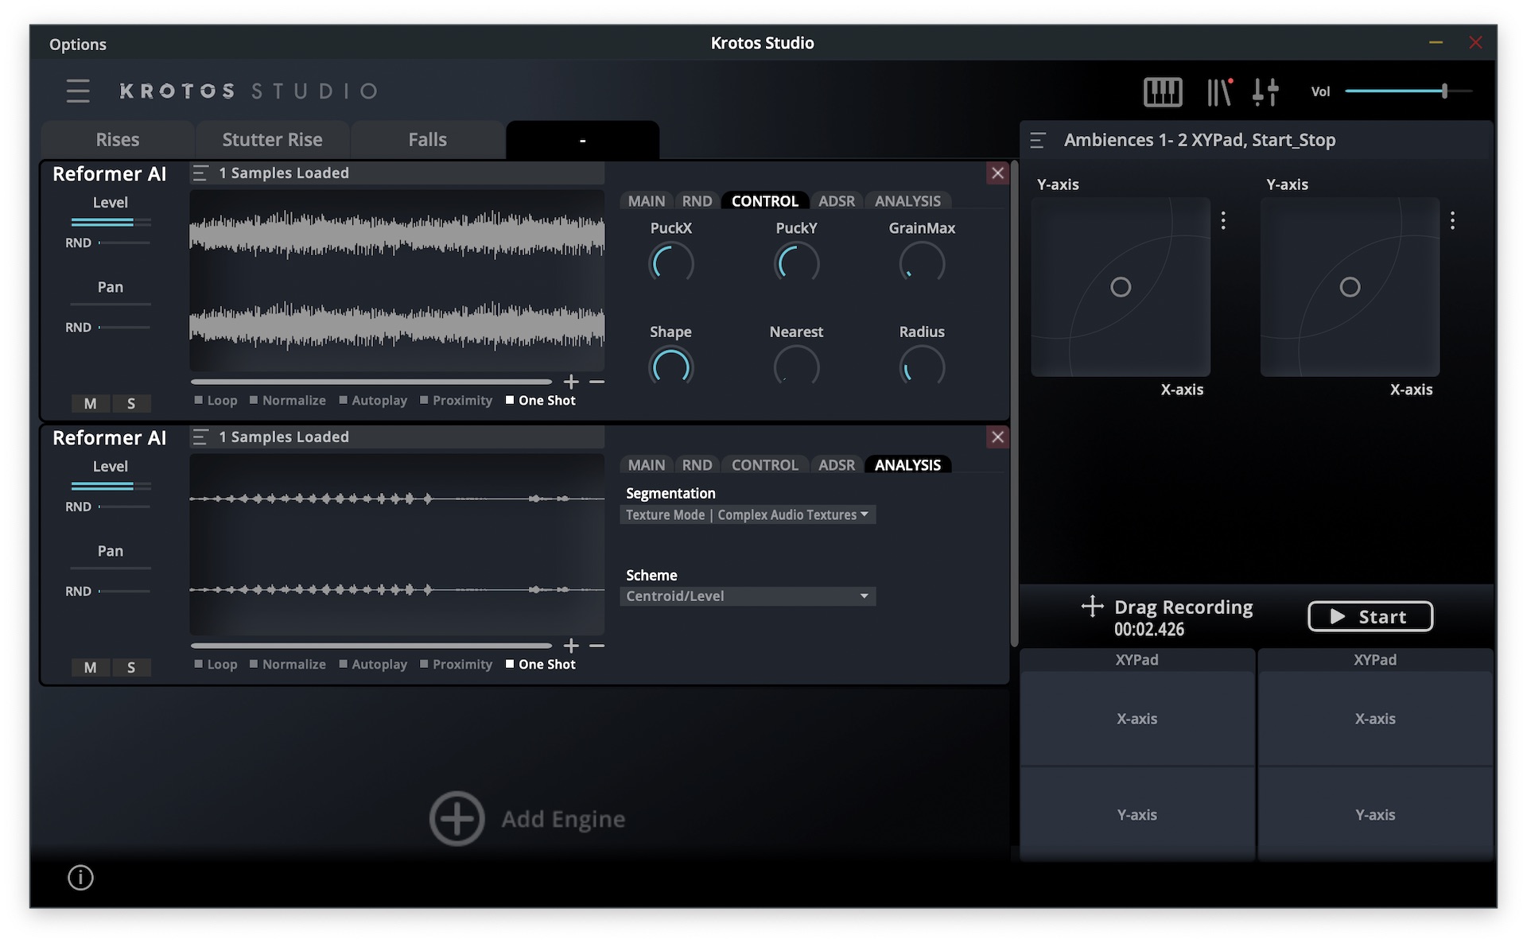Open first XY pad three-dot options
1527x943 pixels.
[1223, 220]
